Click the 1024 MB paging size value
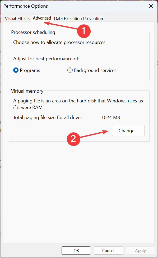 (x=110, y=117)
